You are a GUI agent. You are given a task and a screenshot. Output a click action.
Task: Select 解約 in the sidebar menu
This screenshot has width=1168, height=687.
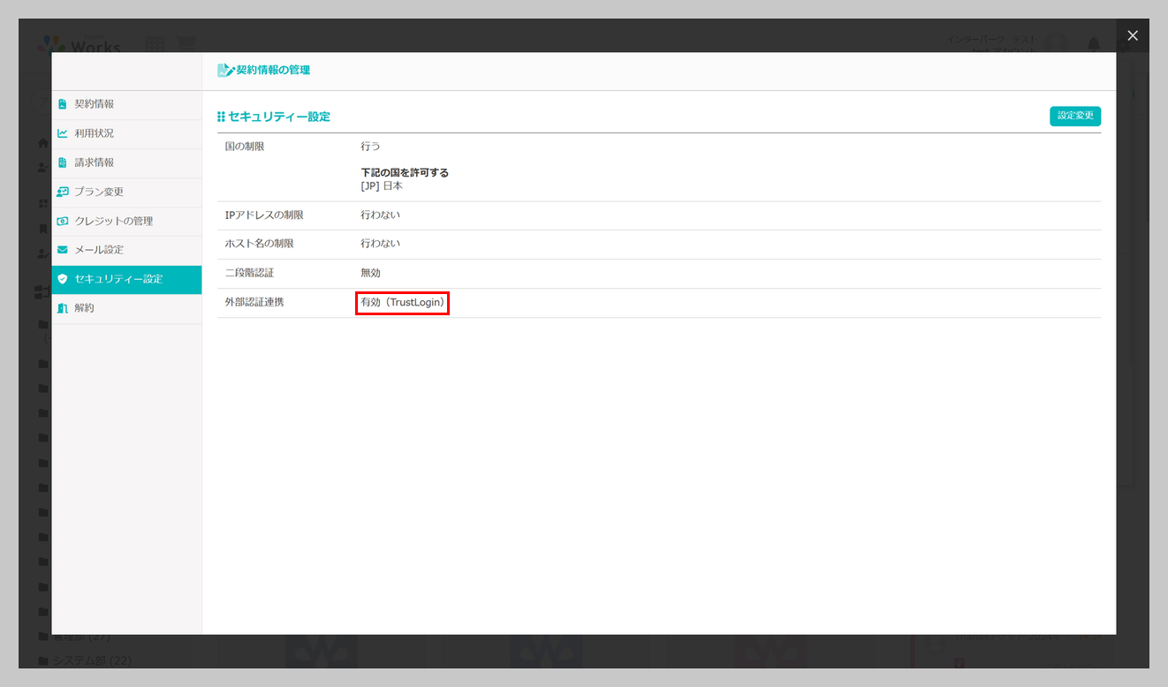[x=126, y=308]
